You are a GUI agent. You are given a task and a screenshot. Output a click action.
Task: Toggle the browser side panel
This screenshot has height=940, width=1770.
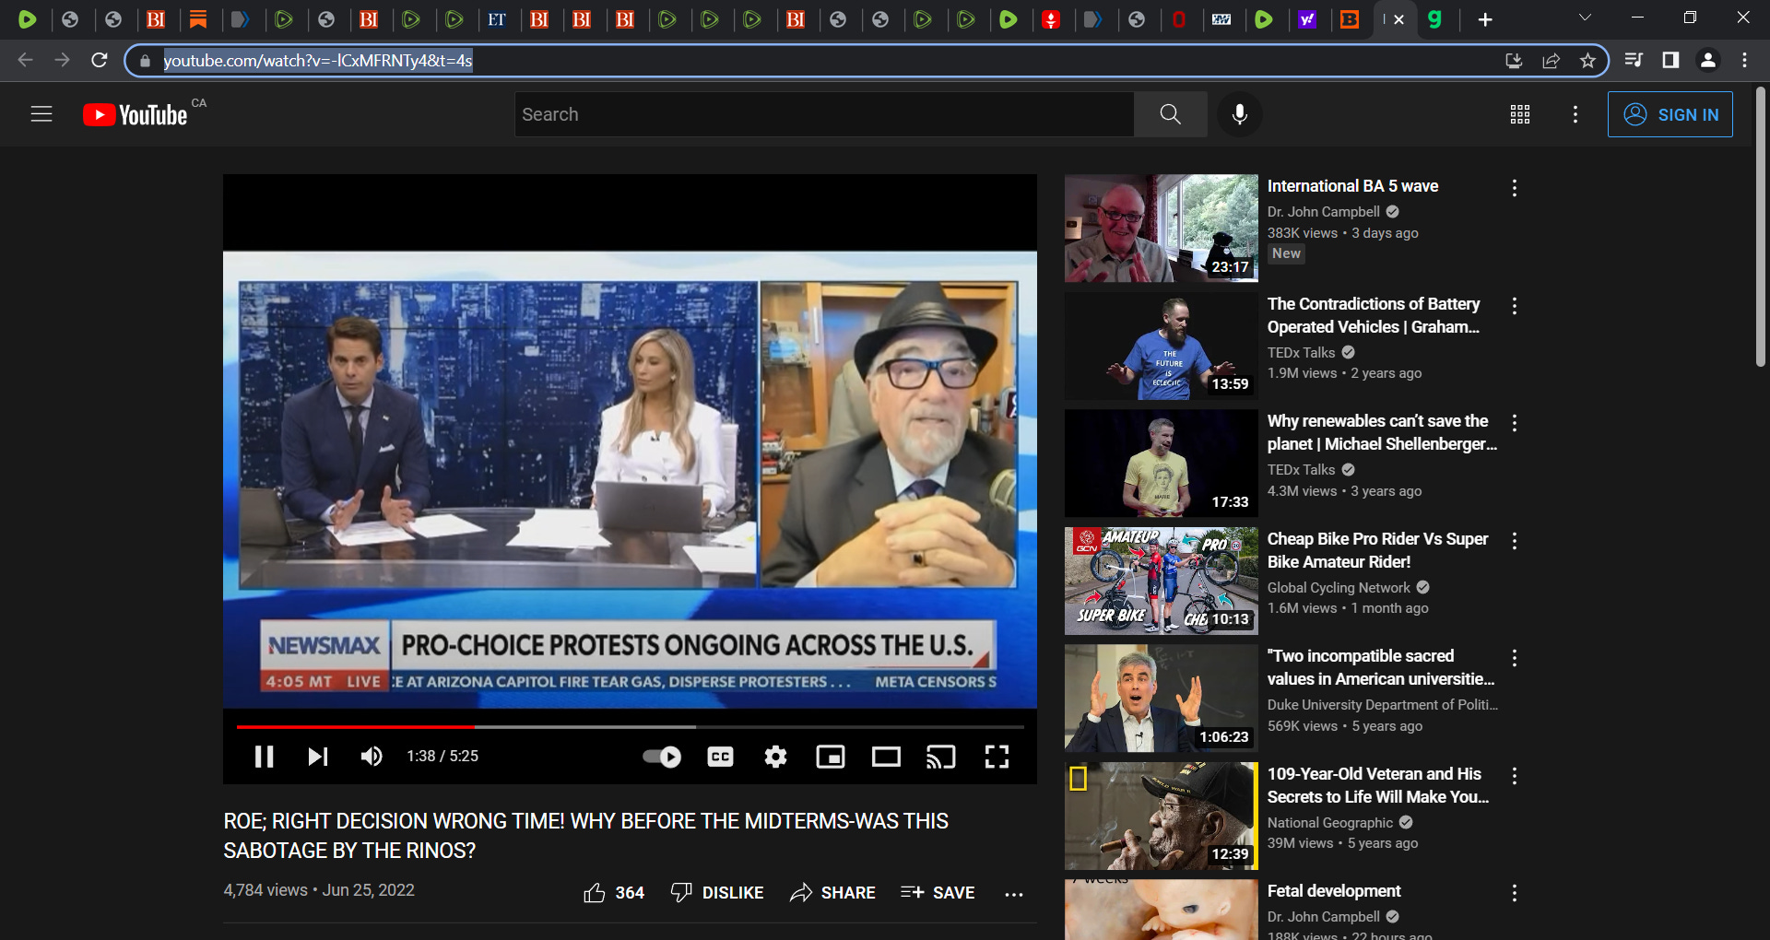[x=1670, y=60]
